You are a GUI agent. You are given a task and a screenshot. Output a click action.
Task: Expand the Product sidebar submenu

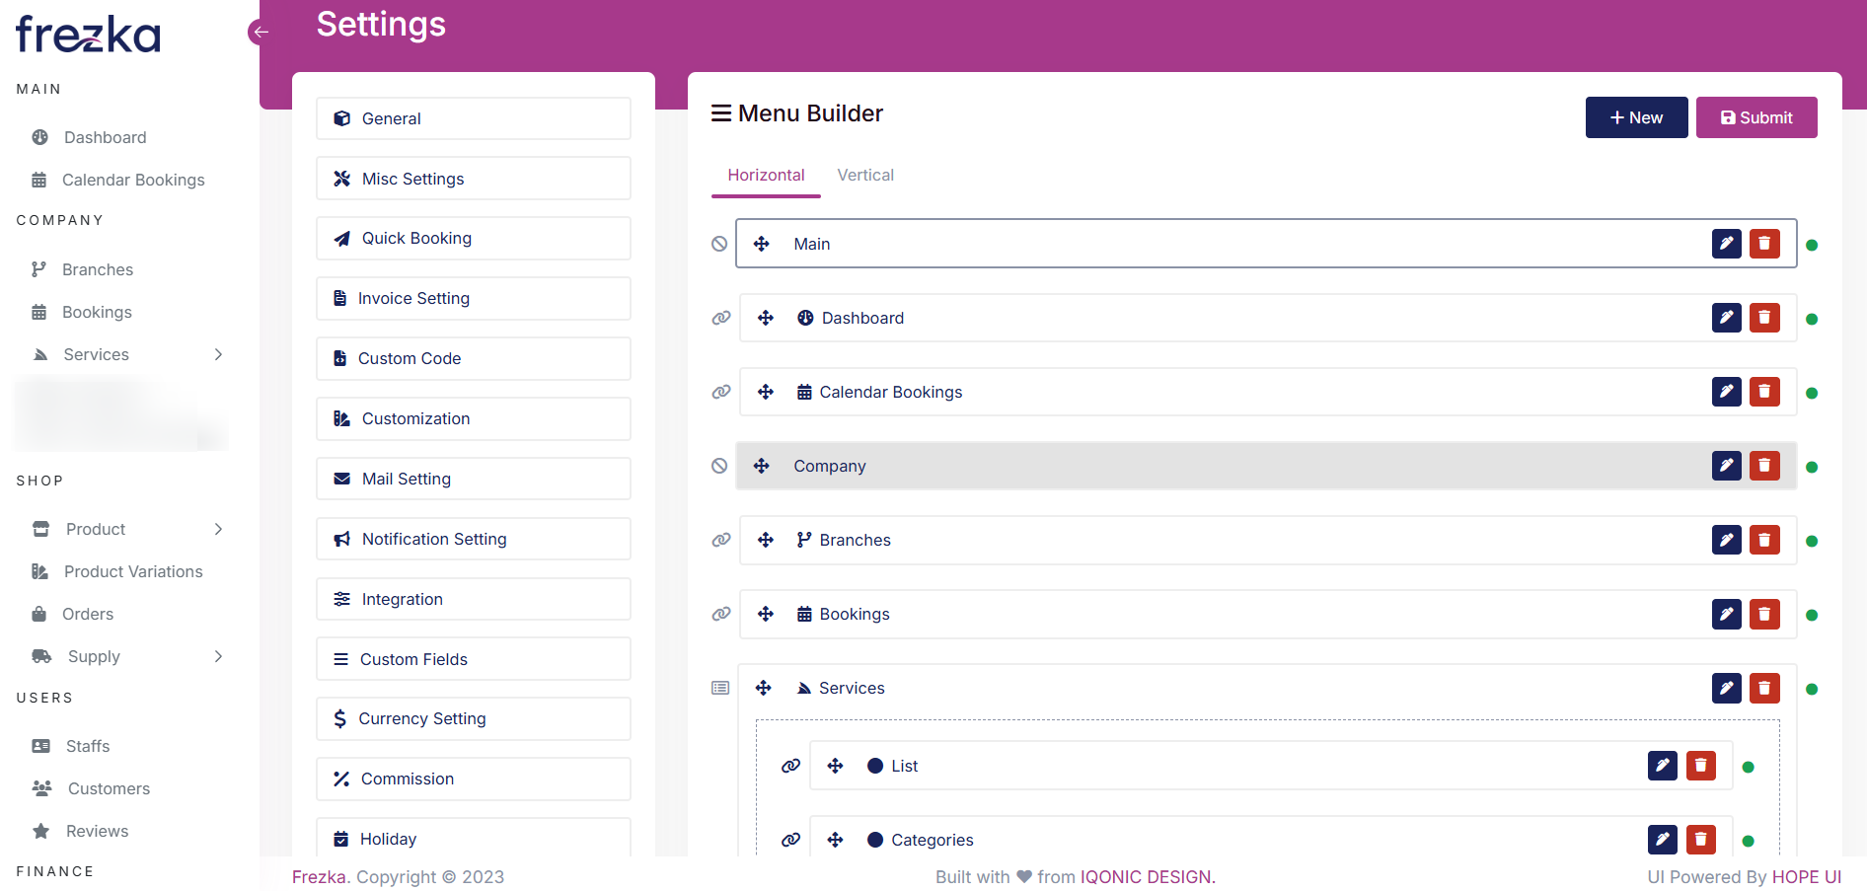click(218, 529)
